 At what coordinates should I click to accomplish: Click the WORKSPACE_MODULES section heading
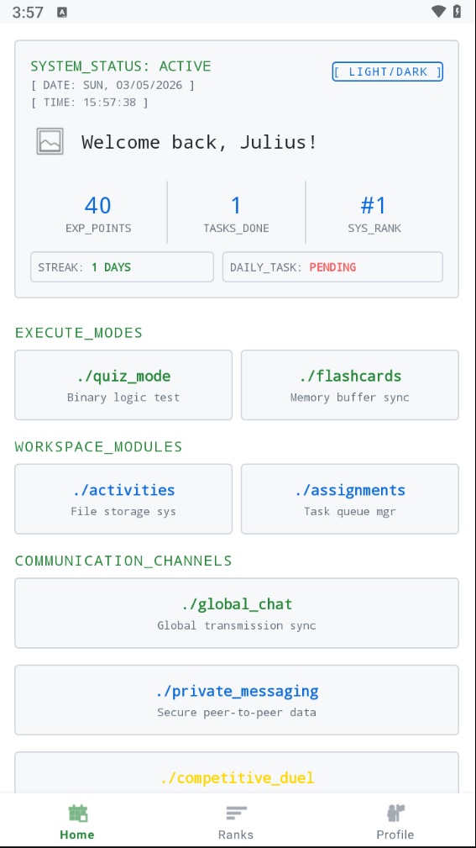(99, 447)
